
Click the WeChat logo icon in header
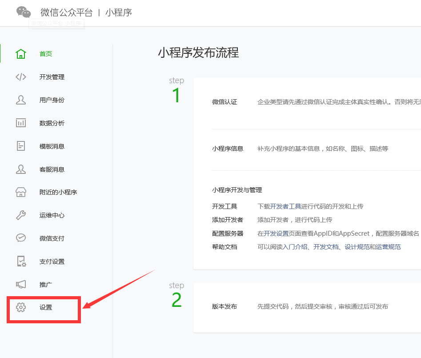click(24, 12)
